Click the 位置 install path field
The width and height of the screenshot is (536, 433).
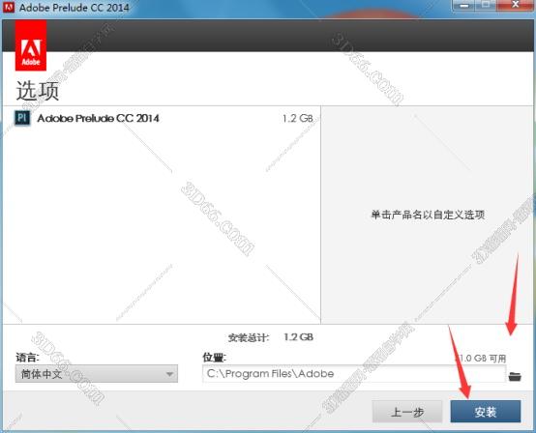coord(354,374)
